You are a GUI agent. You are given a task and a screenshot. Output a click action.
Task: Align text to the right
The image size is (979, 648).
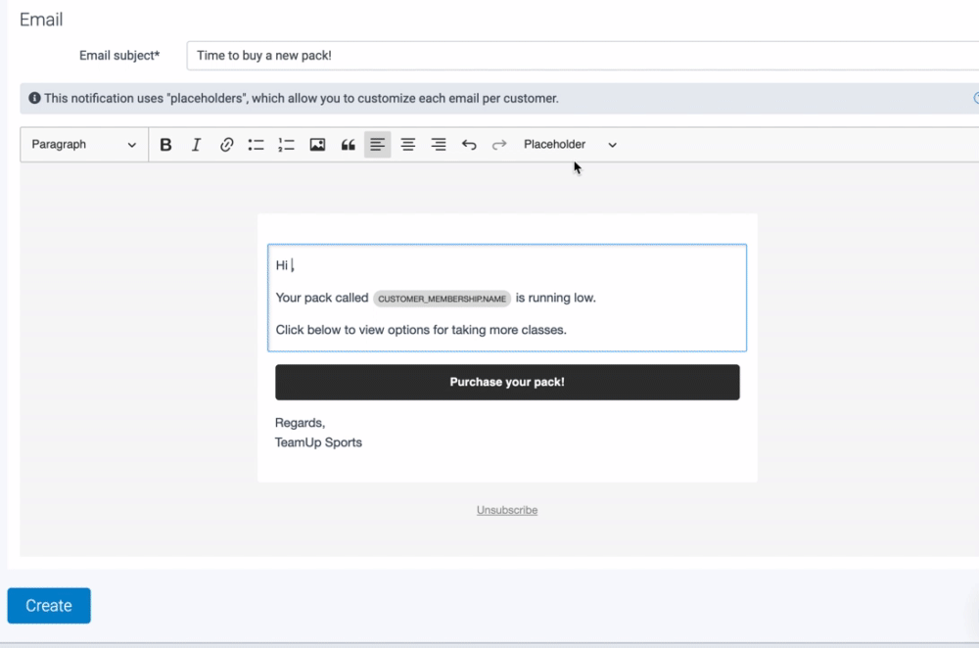439,145
